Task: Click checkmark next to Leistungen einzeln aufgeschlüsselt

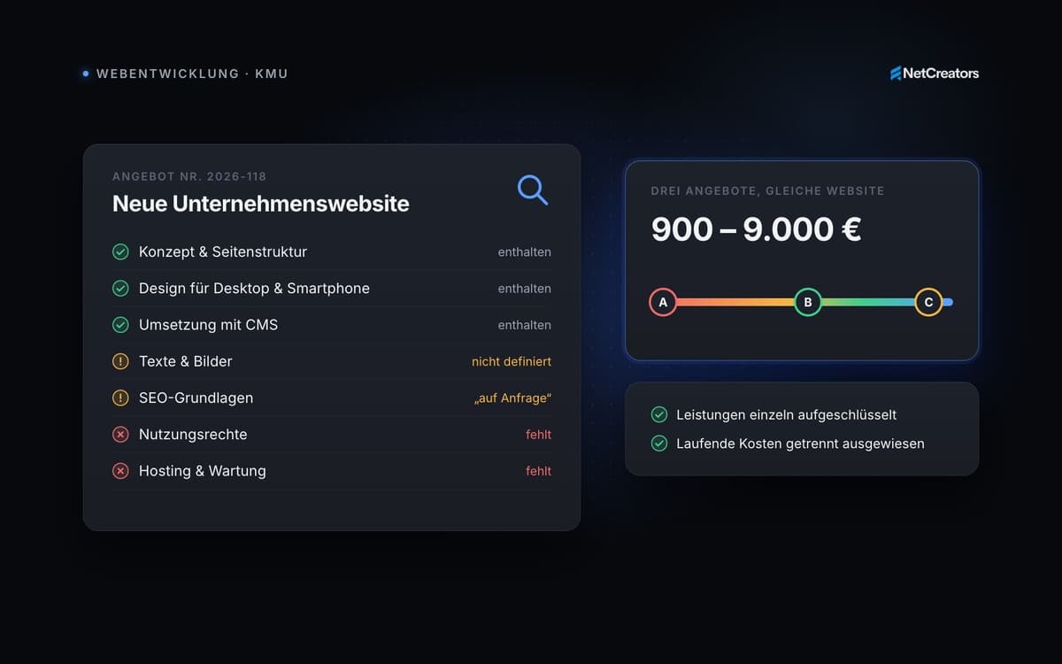Action: point(659,414)
